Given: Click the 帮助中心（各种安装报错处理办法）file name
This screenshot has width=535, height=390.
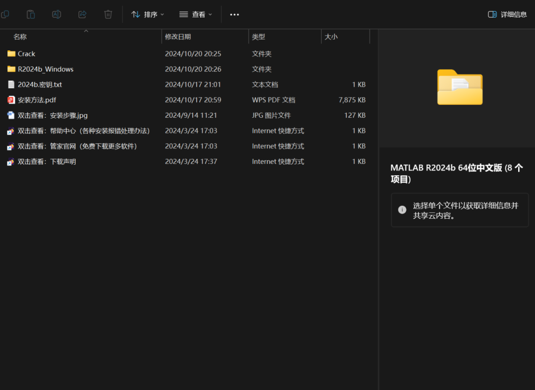Looking at the screenshot, I should (84, 131).
